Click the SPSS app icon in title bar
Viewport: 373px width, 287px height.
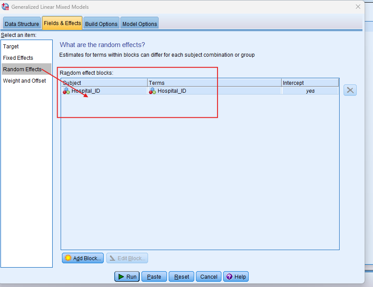click(6, 7)
